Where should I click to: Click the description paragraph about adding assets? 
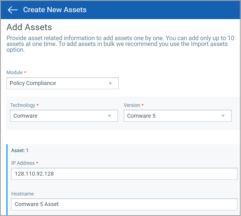pos(120,44)
